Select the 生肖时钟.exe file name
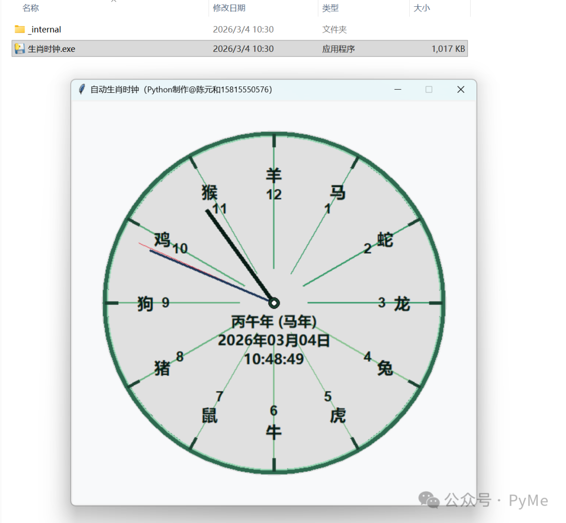 pyautogui.click(x=51, y=49)
